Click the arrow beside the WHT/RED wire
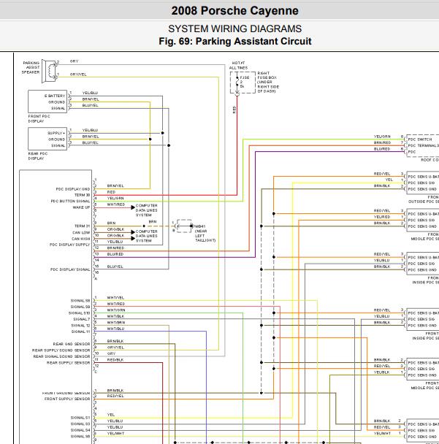 (133, 207)
